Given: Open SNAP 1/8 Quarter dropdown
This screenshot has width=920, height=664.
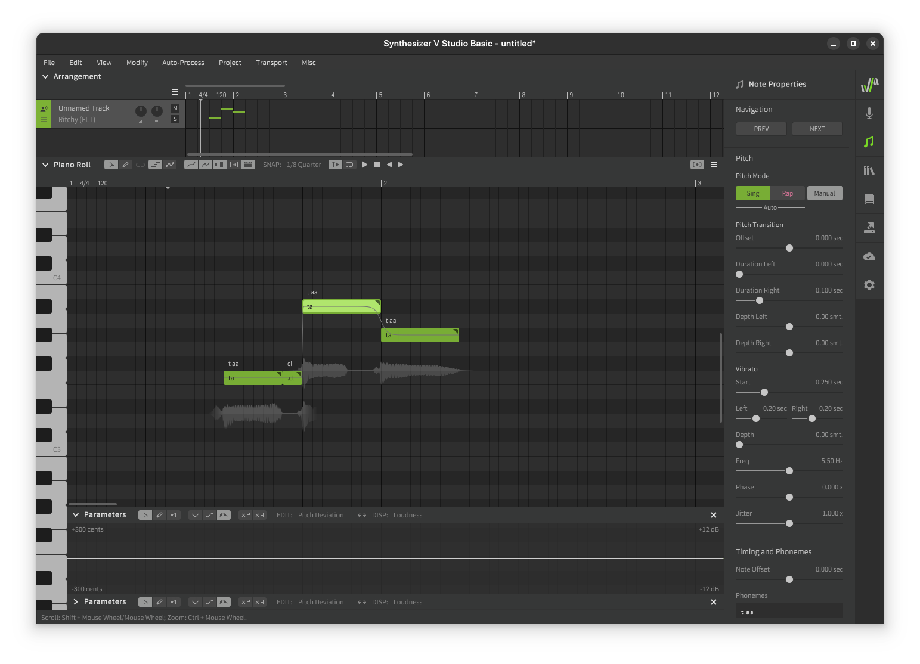Looking at the screenshot, I should tap(304, 165).
